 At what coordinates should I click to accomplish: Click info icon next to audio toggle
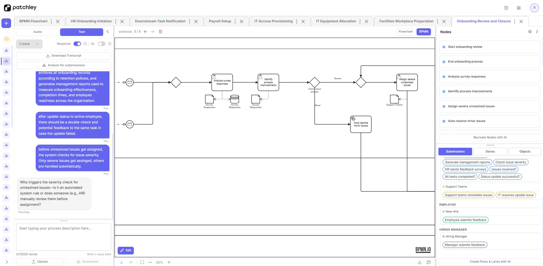click(110, 44)
